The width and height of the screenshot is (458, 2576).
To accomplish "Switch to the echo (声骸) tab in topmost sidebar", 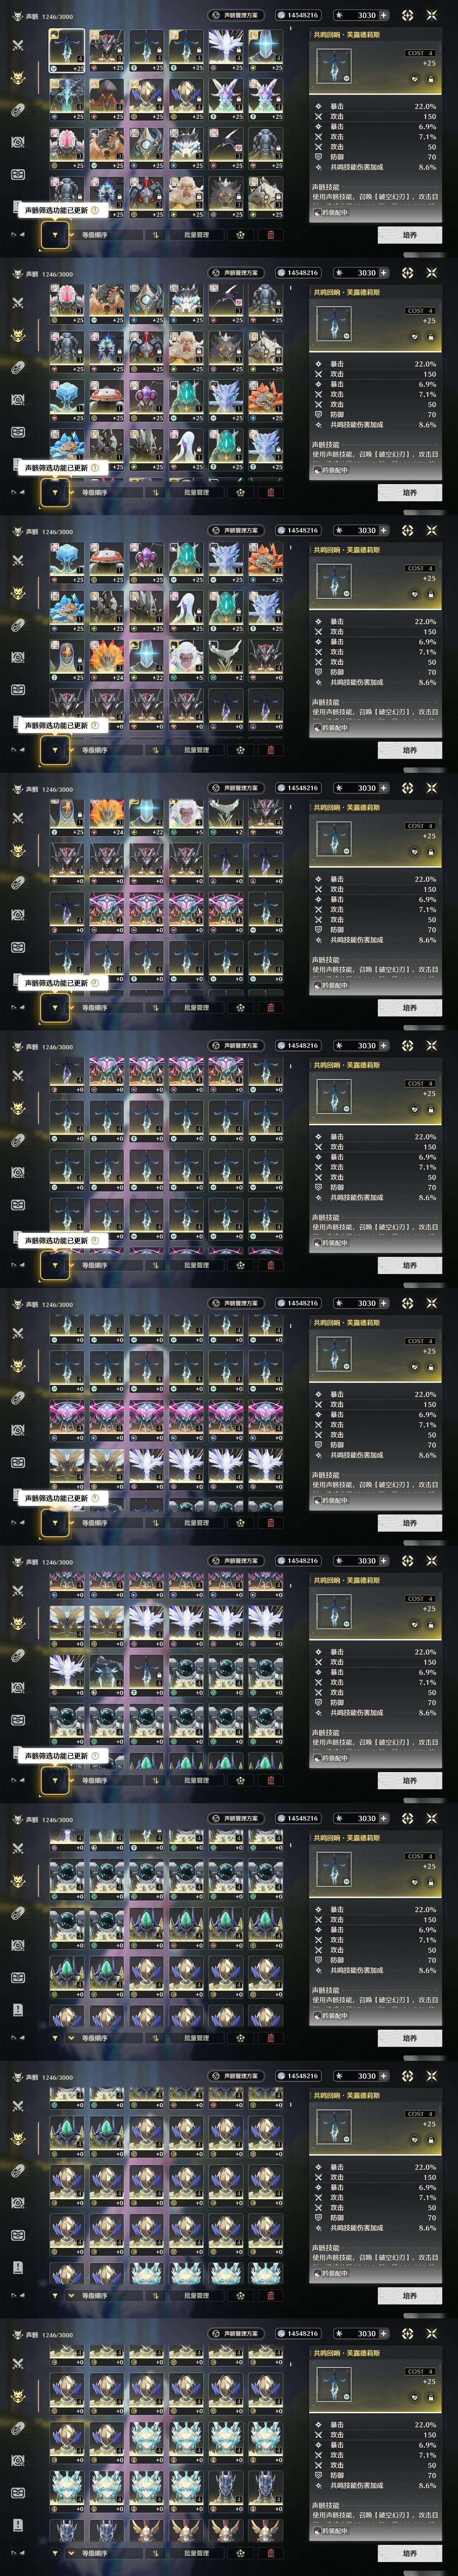I will click(18, 78).
